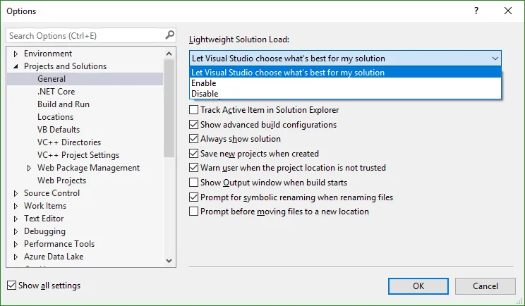This screenshot has width=525, height=306.
Task: Select Azure Data Lake in the tree
Action: tap(54, 257)
